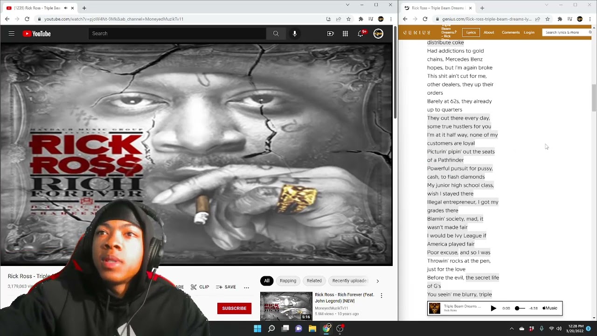Open the taskbar clock showing 12:28 PM

tap(575, 329)
